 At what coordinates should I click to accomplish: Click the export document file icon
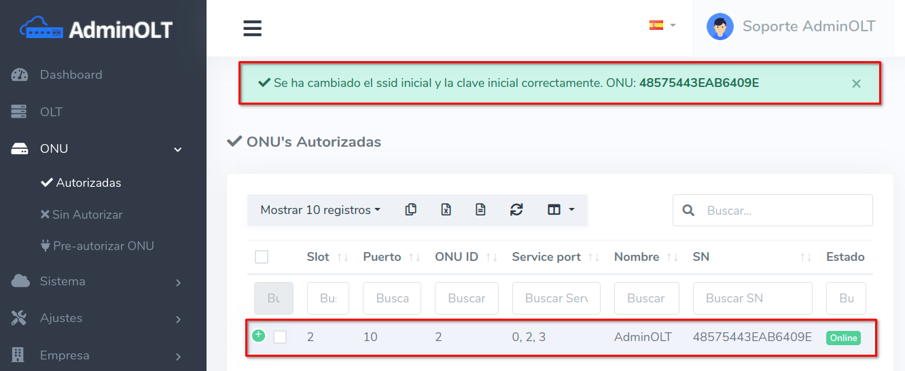pyautogui.click(x=480, y=210)
